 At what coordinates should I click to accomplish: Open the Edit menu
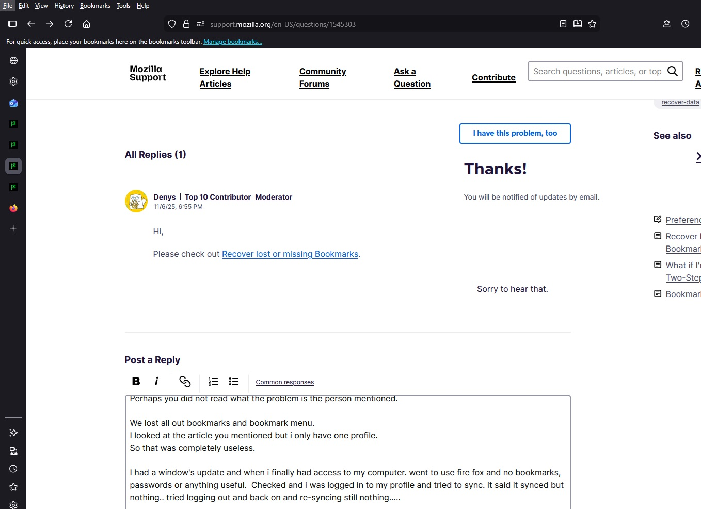pyautogui.click(x=24, y=6)
